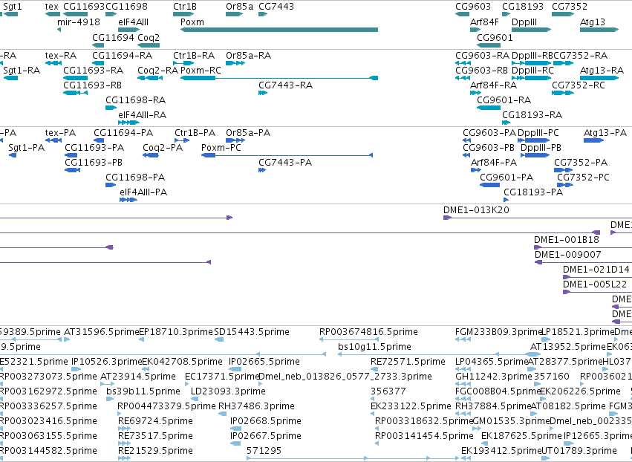Screen dimensions: 632x462
Task: Click the CG18193-PA protein label
Action: coord(533,192)
